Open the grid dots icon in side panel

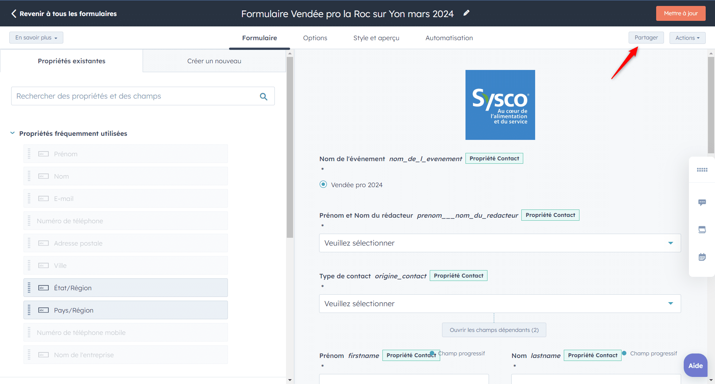[x=702, y=170]
